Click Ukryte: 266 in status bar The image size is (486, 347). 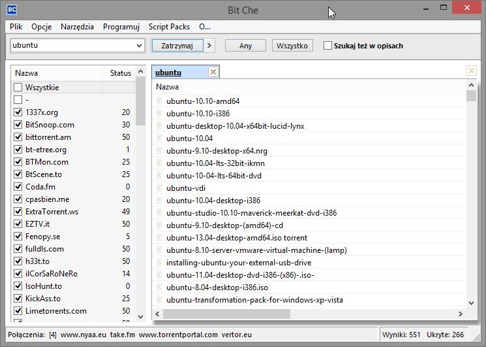click(x=445, y=335)
